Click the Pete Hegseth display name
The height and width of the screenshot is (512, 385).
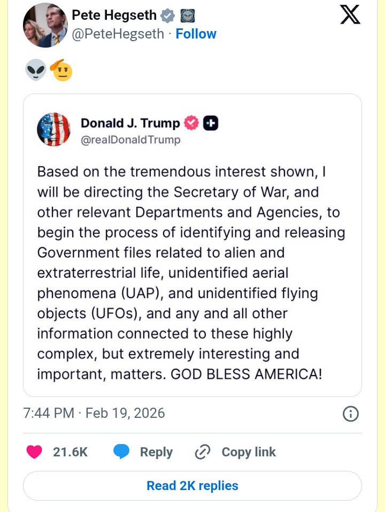(114, 16)
